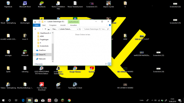Open the Verwalten ribbon tab

point(73,25)
